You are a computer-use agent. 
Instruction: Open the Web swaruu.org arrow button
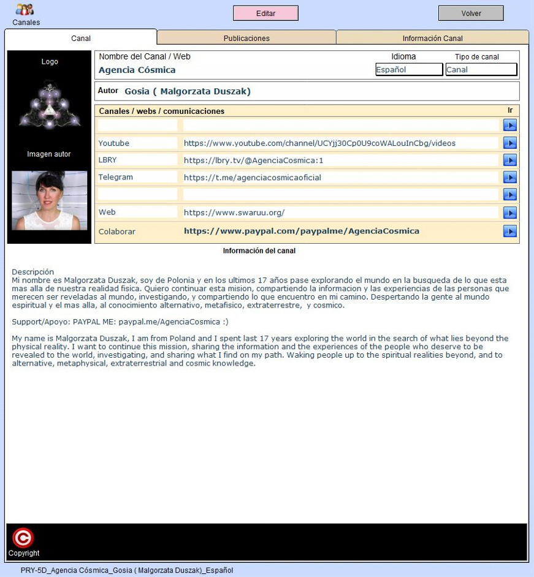click(509, 213)
